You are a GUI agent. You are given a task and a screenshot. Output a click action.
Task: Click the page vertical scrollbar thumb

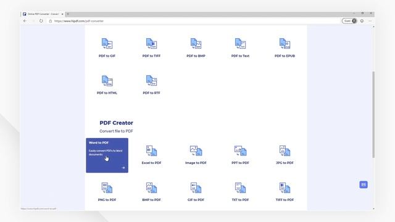point(373,115)
